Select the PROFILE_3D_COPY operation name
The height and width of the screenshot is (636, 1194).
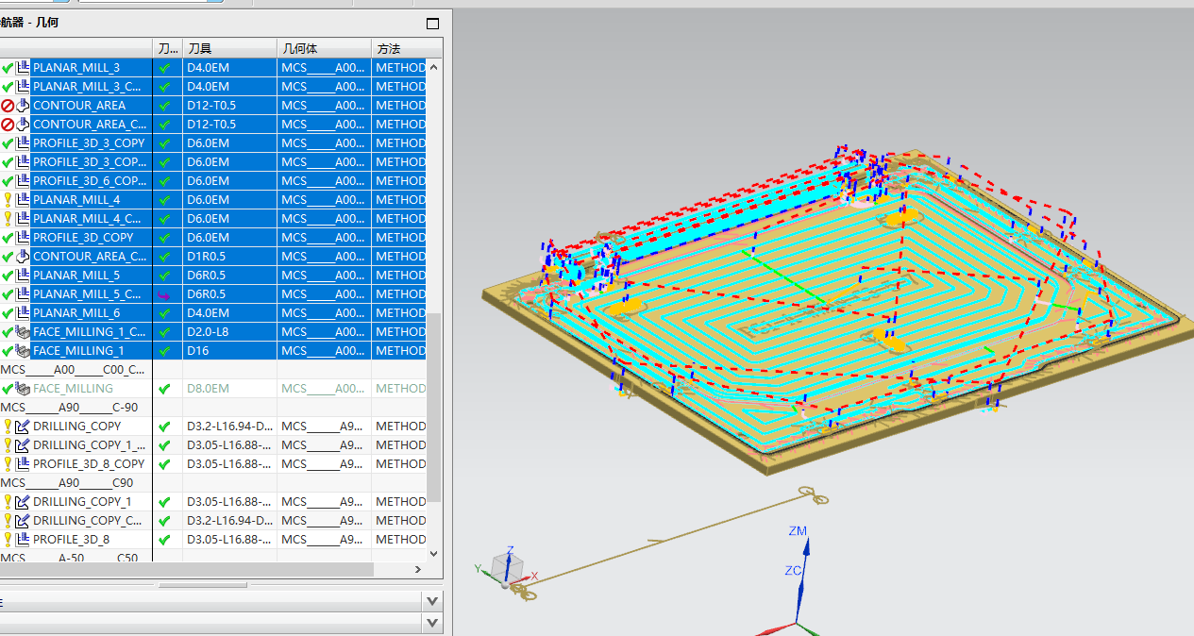coord(83,238)
